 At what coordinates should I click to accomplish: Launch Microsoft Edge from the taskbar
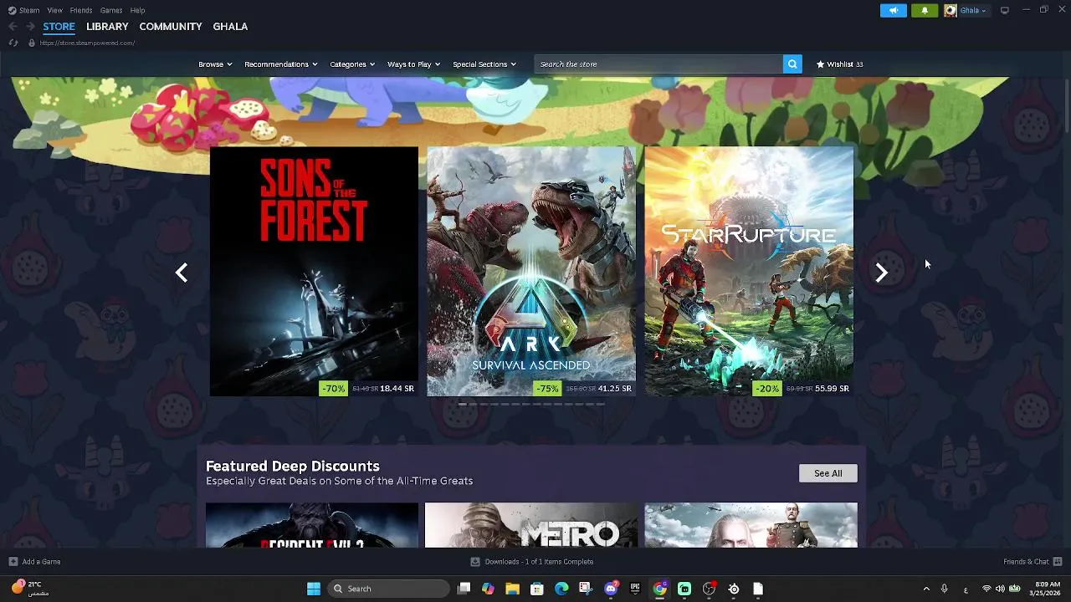tap(561, 589)
